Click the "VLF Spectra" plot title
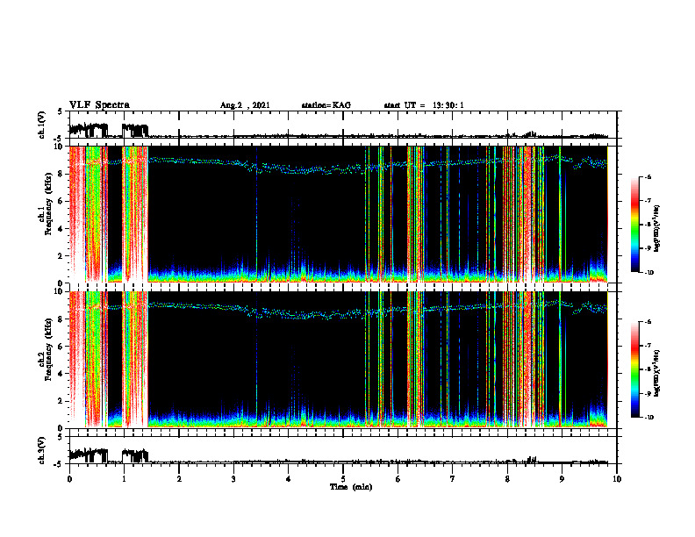695x537 pixels. 99,105
